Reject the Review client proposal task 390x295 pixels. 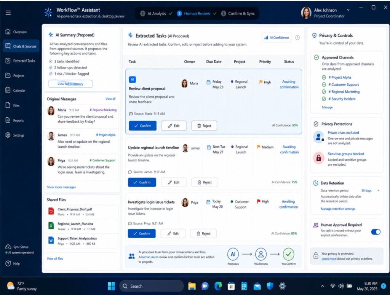(204, 126)
